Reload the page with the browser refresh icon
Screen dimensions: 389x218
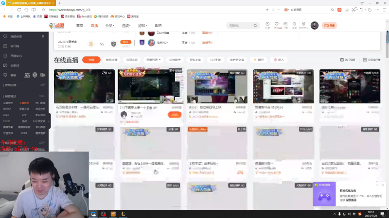[19, 10]
